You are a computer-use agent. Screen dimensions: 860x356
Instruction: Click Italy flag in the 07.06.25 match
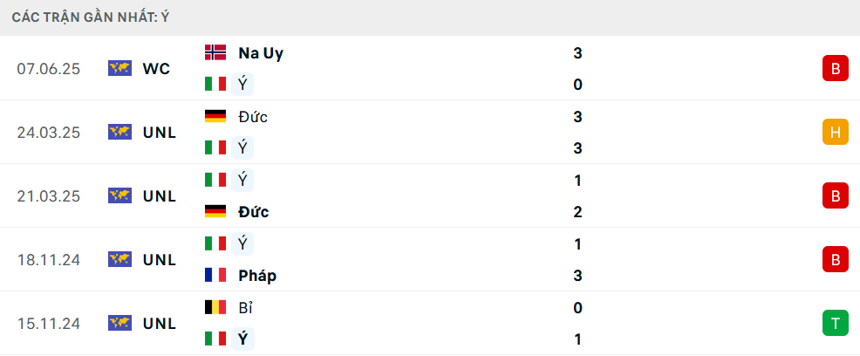pos(215,84)
